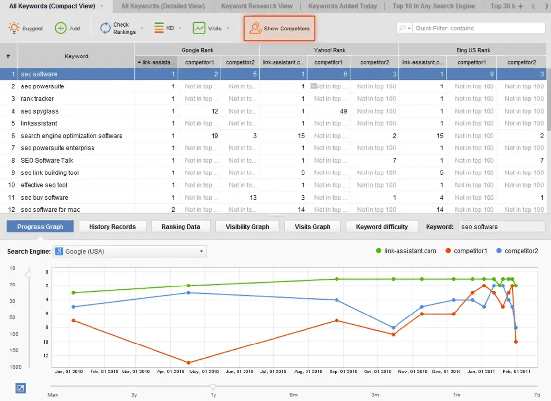Click the KEI bars icon
Screen dimensions: 551x401
click(x=159, y=28)
